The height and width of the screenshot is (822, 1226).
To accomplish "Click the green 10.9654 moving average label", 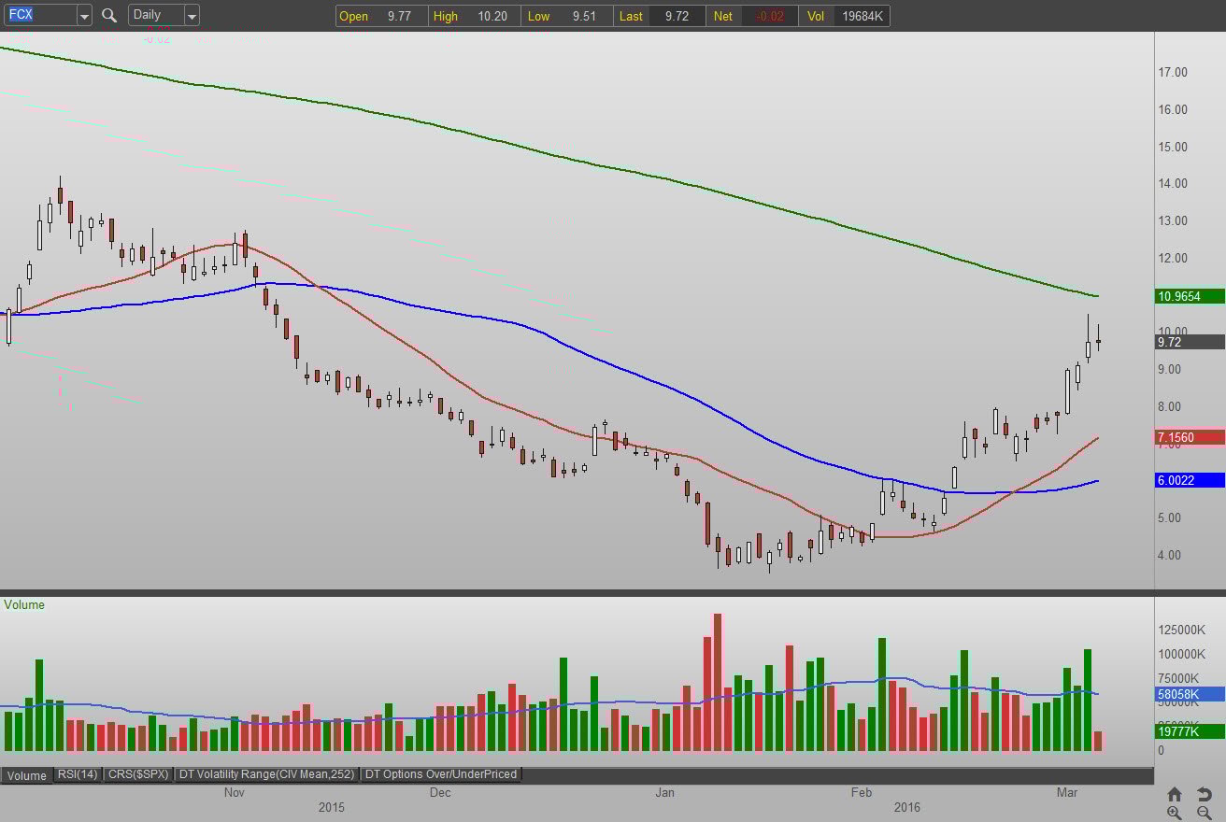I will pos(1190,296).
